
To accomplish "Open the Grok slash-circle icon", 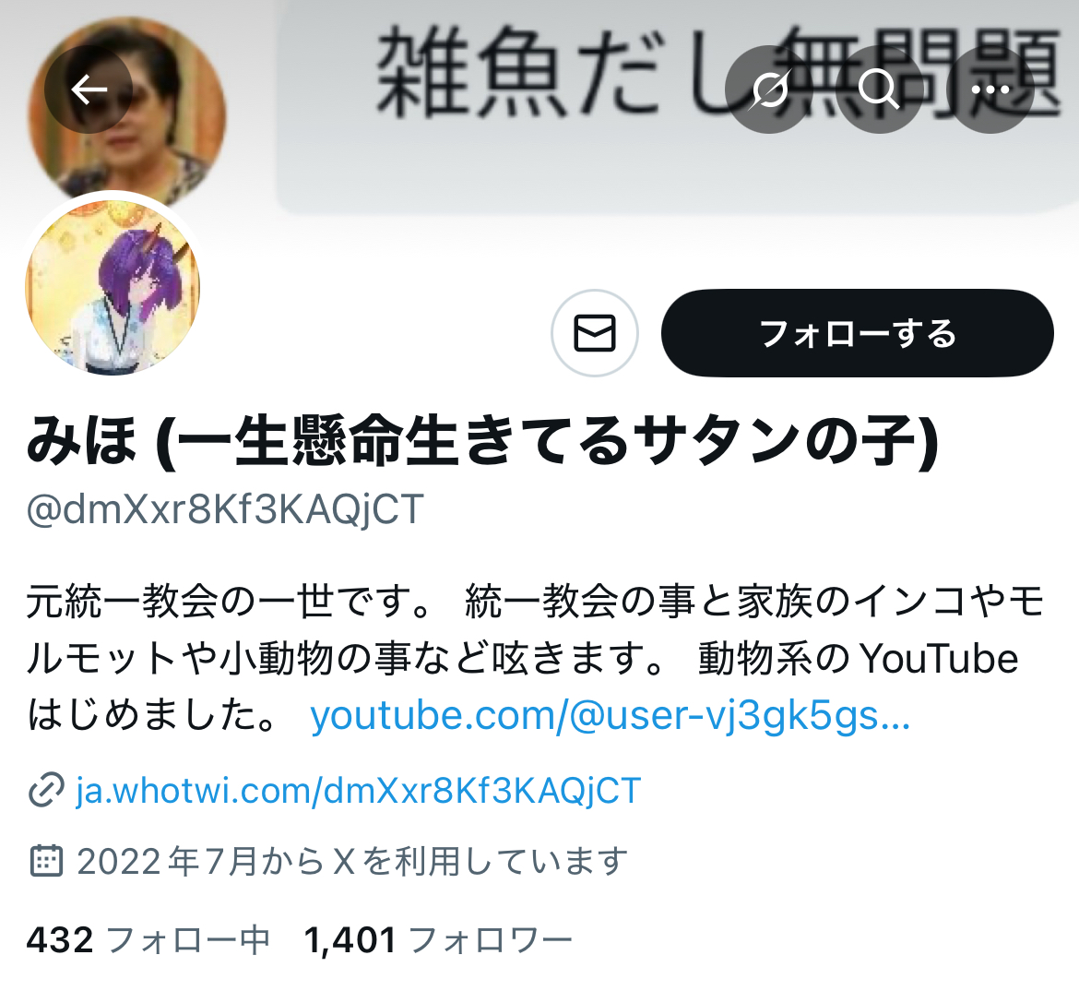I will pyautogui.click(x=769, y=89).
